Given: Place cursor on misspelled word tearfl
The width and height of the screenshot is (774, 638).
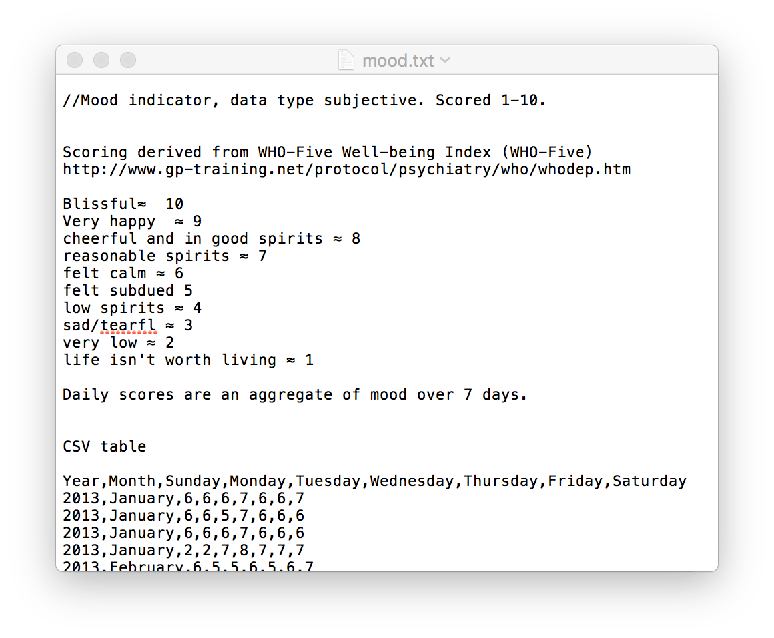Looking at the screenshot, I should click(x=128, y=326).
